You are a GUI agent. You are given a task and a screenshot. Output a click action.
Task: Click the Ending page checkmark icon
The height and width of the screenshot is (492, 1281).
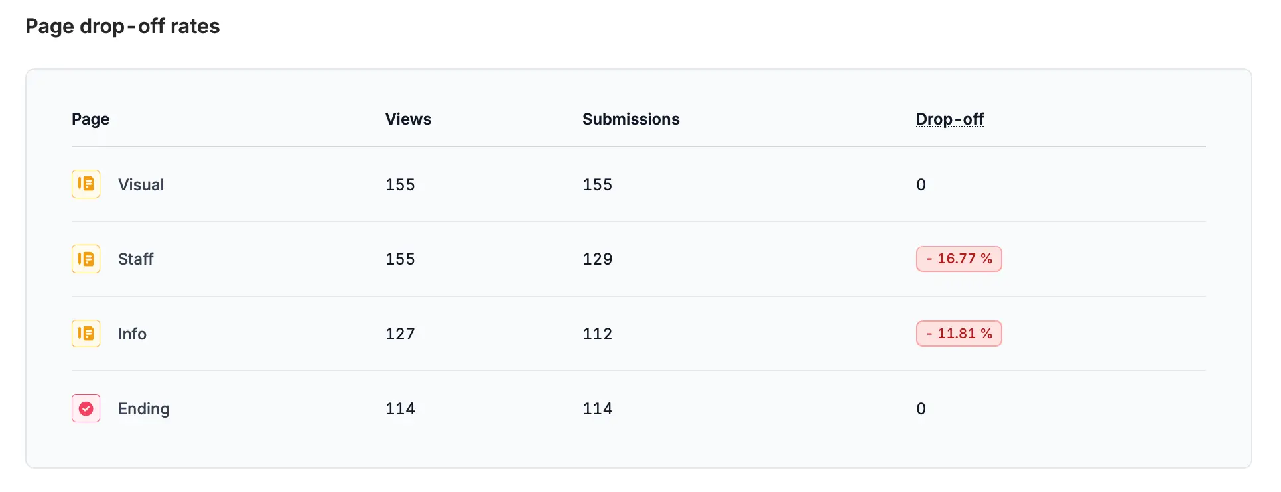(86, 408)
